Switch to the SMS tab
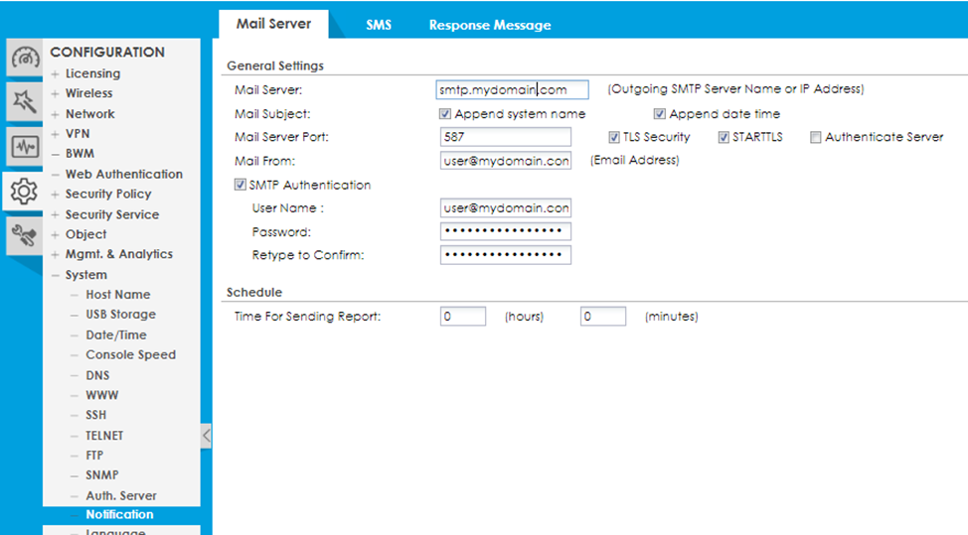This screenshot has width=968, height=535. click(x=378, y=25)
